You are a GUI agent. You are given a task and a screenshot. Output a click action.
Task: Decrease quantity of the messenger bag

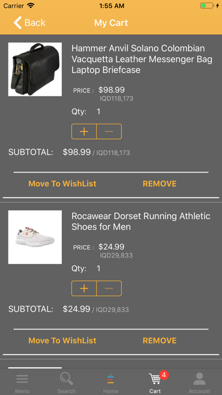(109, 132)
